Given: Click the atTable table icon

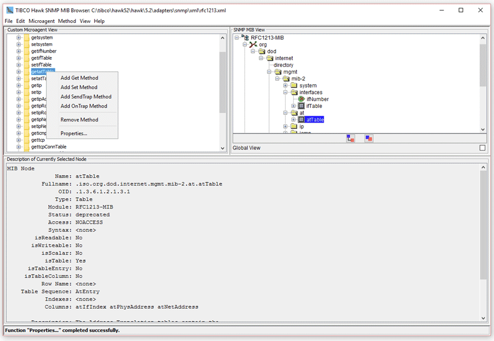Looking at the screenshot, I should click(301, 119).
